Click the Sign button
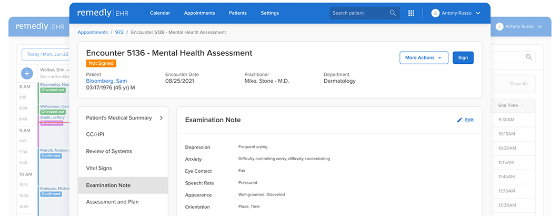The width and height of the screenshot is (560, 216). [463, 58]
